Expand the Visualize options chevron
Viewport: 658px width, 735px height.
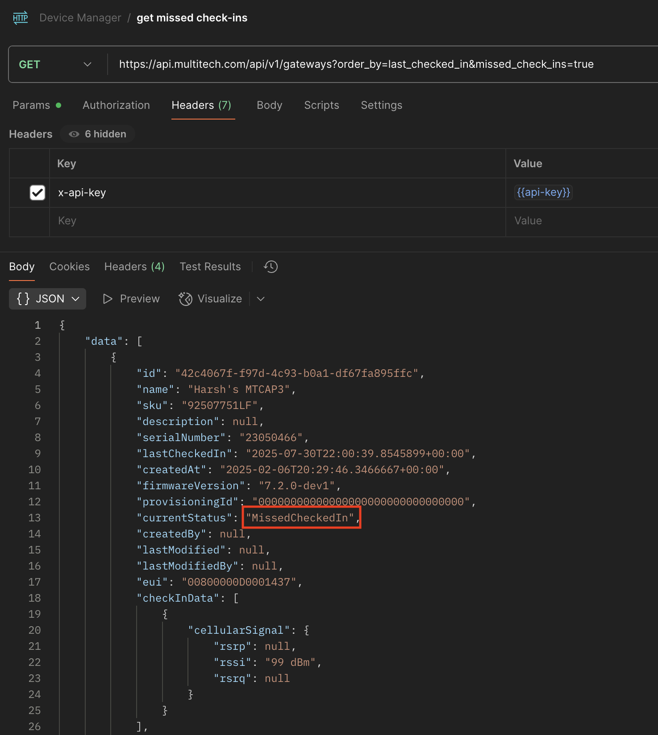[261, 299]
